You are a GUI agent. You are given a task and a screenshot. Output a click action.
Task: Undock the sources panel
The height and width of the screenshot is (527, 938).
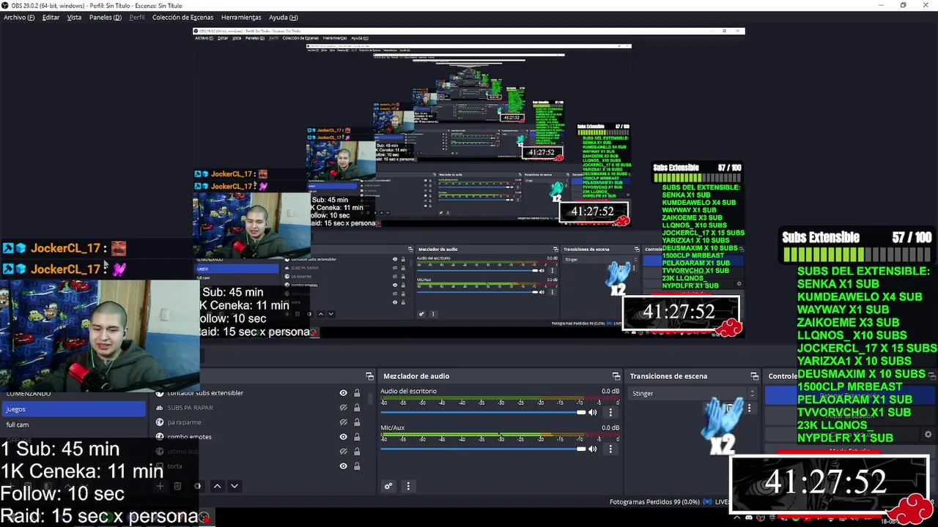[369, 376]
